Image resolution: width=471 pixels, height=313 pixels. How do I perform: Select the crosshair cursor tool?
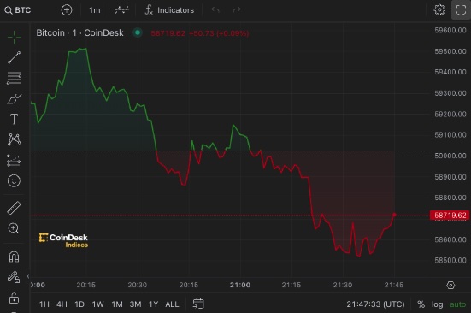coord(15,38)
